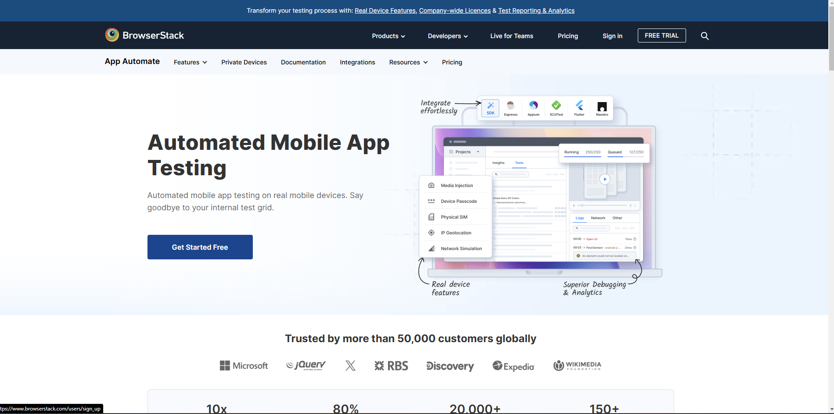834x414 pixels.
Task: Click the Espresso framework icon
Action: coord(510,108)
